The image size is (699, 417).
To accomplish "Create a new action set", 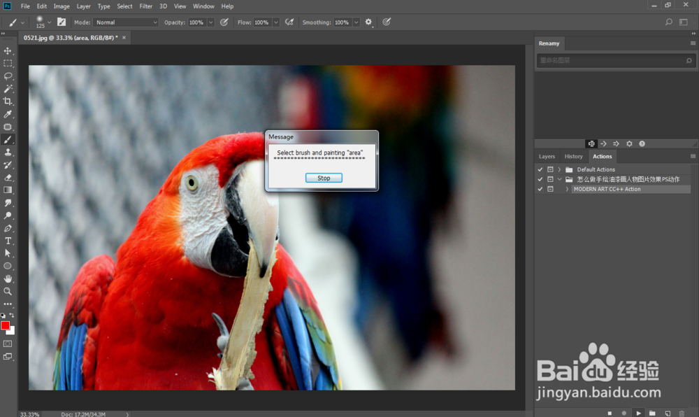I will coord(653,413).
